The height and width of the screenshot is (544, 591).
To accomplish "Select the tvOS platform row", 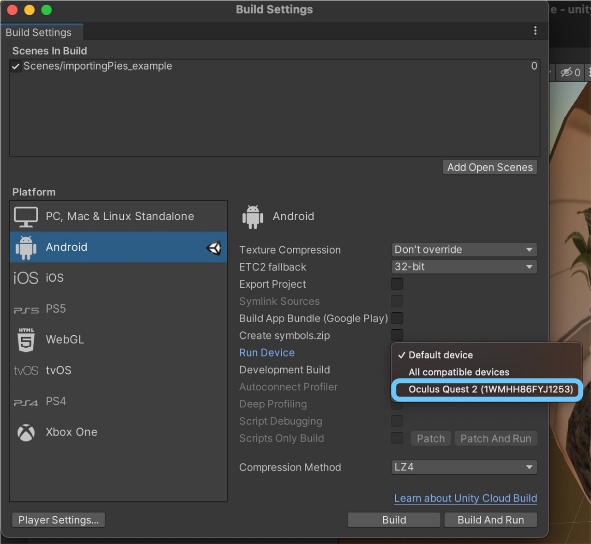I will coord(119,371).
